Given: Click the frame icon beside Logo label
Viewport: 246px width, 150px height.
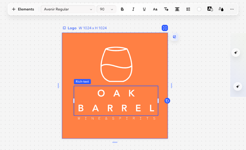Looking at the screenshot, I should pos(64,28).
